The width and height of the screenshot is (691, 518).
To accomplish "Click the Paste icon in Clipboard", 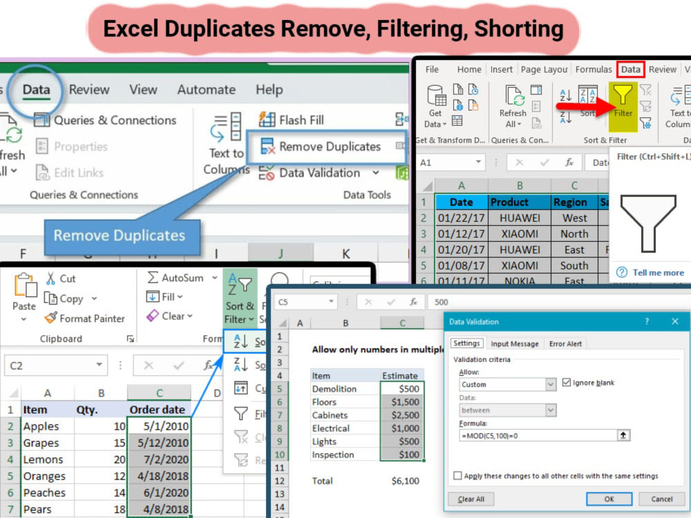I will click(x=25, y=285).
